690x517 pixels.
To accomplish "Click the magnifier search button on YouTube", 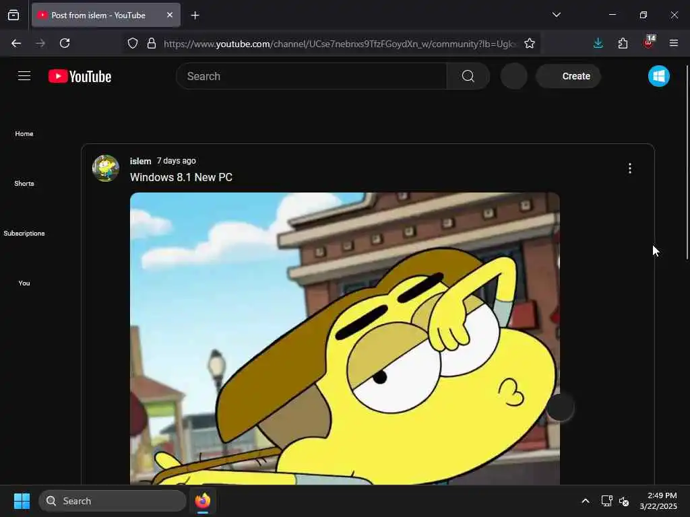I will point(468,76).
